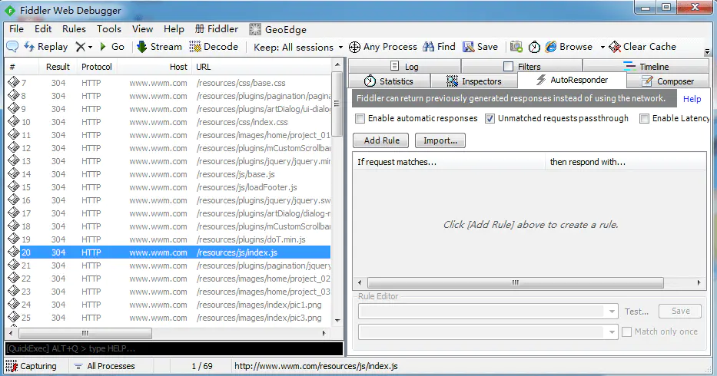Screen dimensions: 717x376
Task: Click the Save sessions toolbar icon
Action: 468,47
